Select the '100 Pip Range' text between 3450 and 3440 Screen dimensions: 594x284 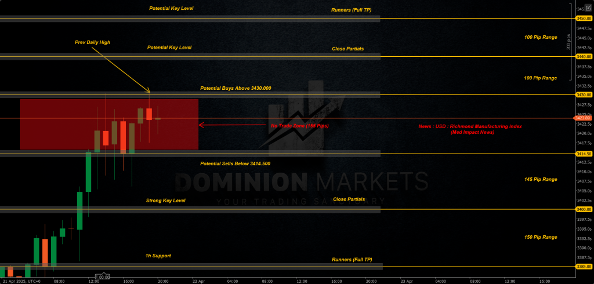541,37
